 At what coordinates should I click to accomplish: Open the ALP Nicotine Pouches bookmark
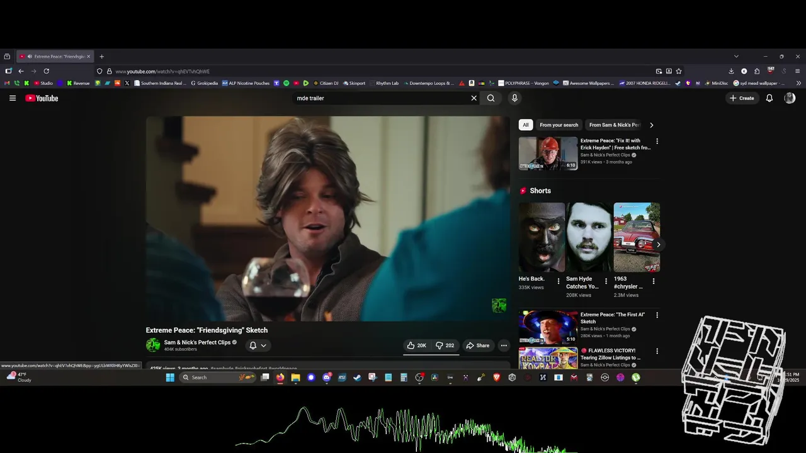click(246, 83)
